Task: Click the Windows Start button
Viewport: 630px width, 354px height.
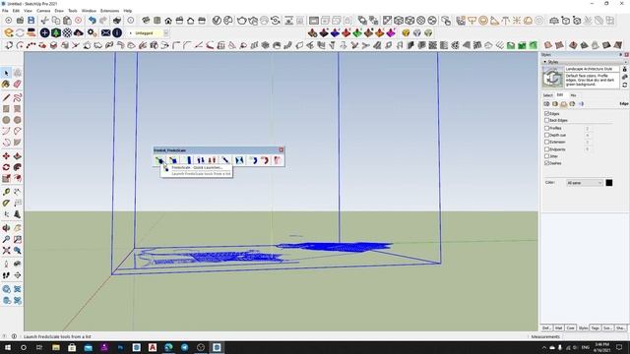Action: (8, 347)
